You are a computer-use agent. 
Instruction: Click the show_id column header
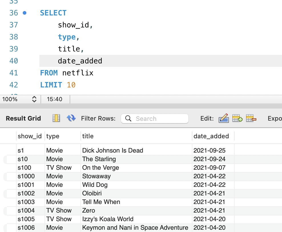pos(30,136)
